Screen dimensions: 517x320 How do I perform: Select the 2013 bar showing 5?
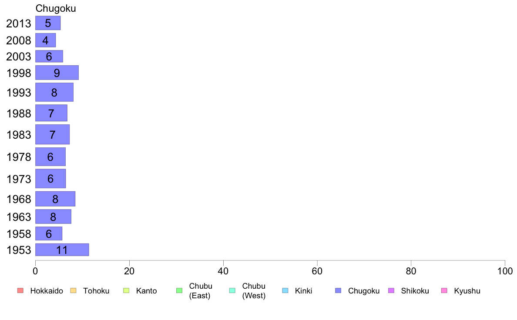pyautogui.click(x=48, y=23)
